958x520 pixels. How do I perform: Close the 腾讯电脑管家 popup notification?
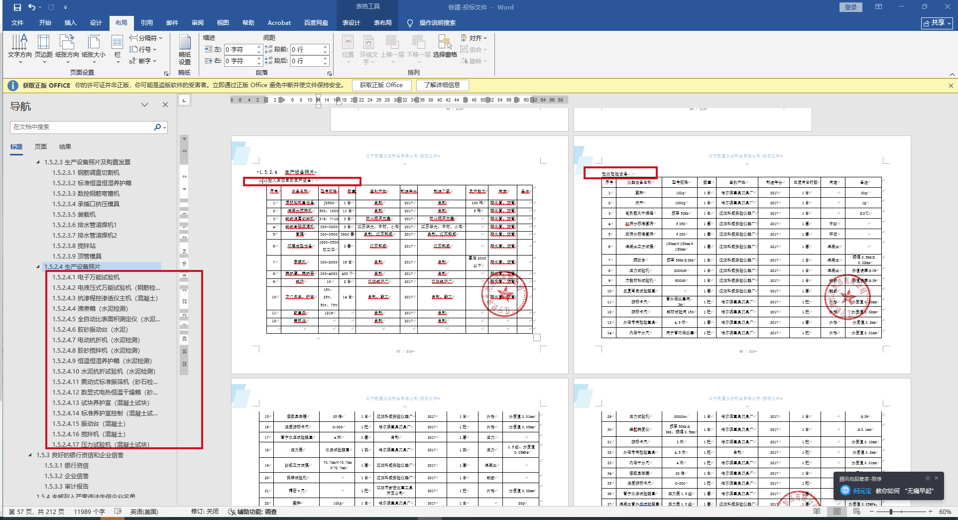click(936, 478)
